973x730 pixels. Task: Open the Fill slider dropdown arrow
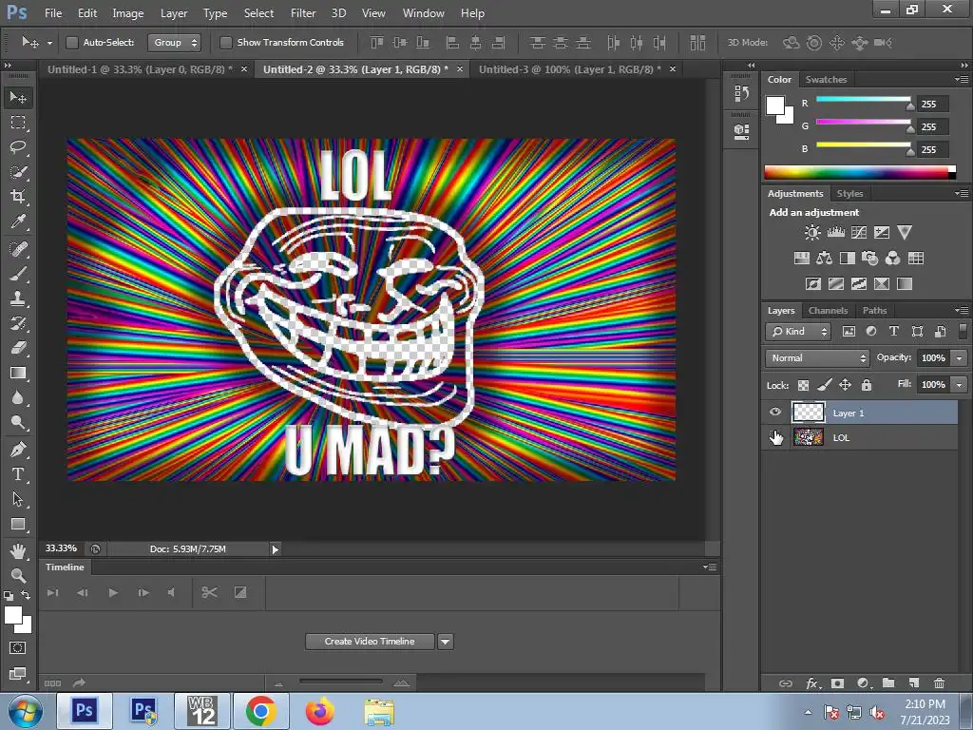[960, 385]
